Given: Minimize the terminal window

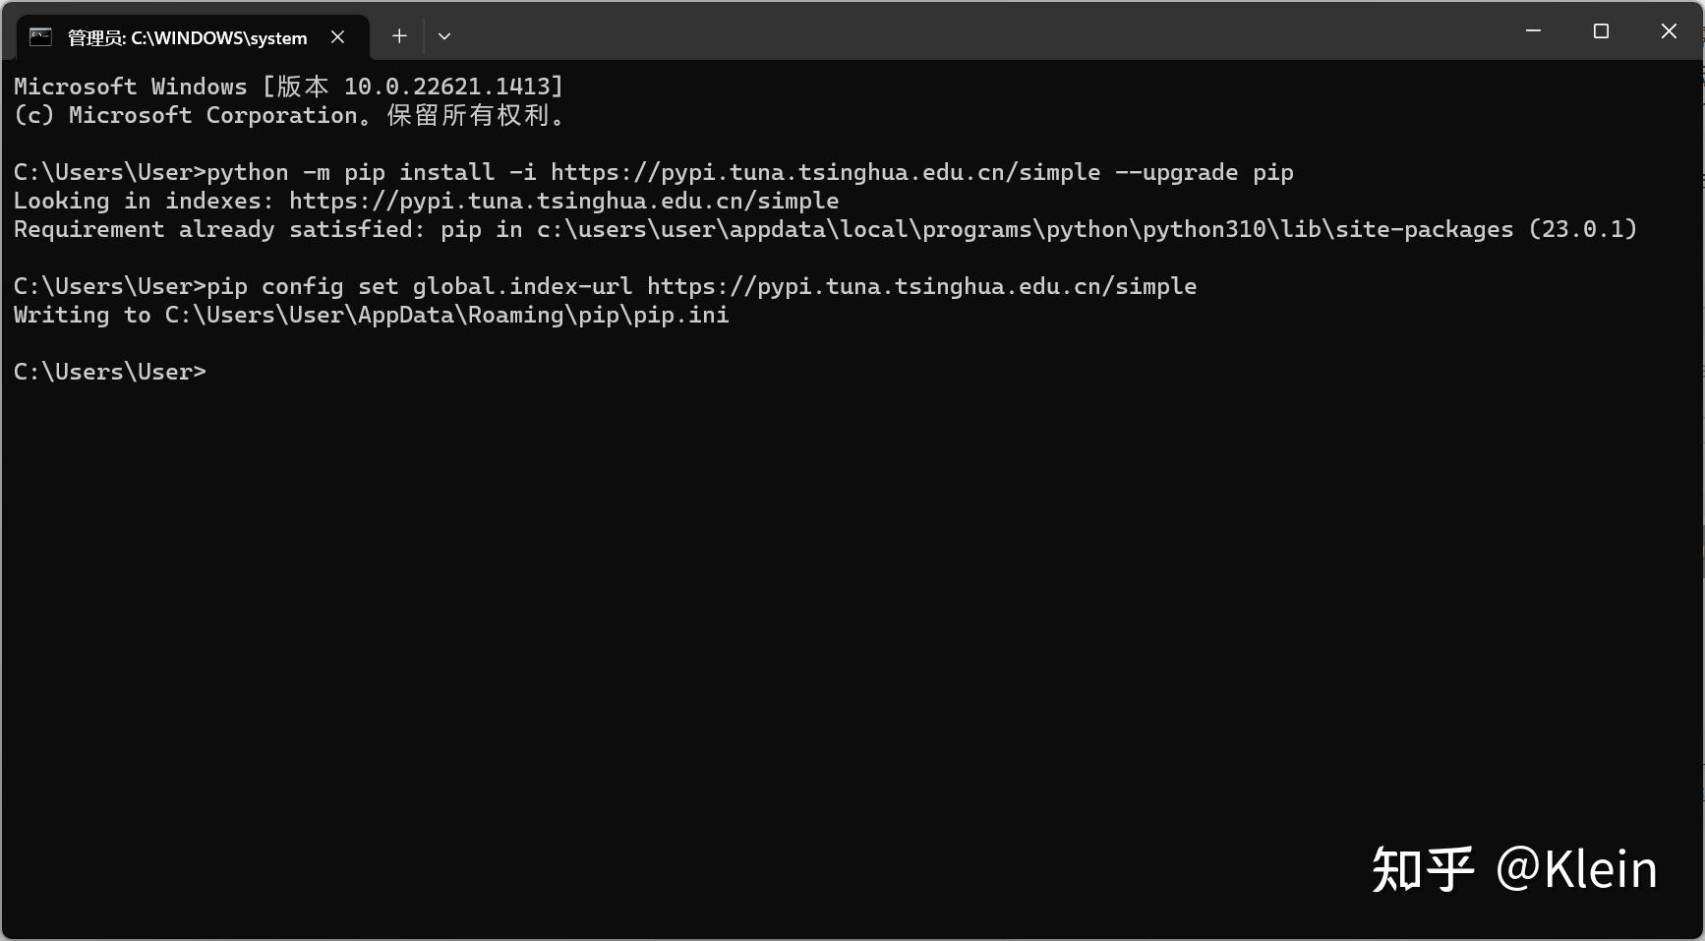Looking at the screenshot, I should coord(1533,31).
